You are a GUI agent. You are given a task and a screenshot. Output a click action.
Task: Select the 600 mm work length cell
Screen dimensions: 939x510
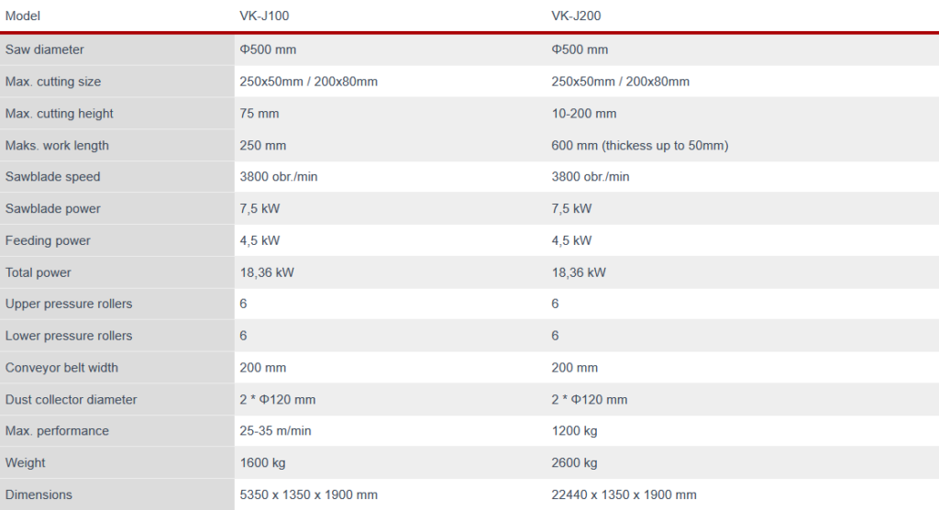coord(639,146)
